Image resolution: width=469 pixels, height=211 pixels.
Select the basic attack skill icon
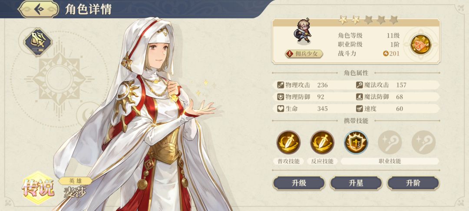point(288,142)
